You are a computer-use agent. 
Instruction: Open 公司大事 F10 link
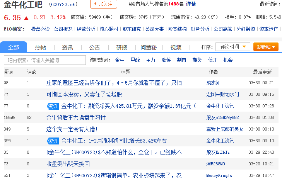pos(154,29)
